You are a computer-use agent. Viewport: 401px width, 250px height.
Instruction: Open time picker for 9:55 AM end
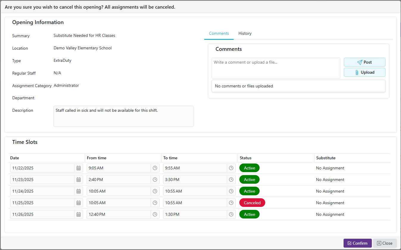(x=231, y=168)
